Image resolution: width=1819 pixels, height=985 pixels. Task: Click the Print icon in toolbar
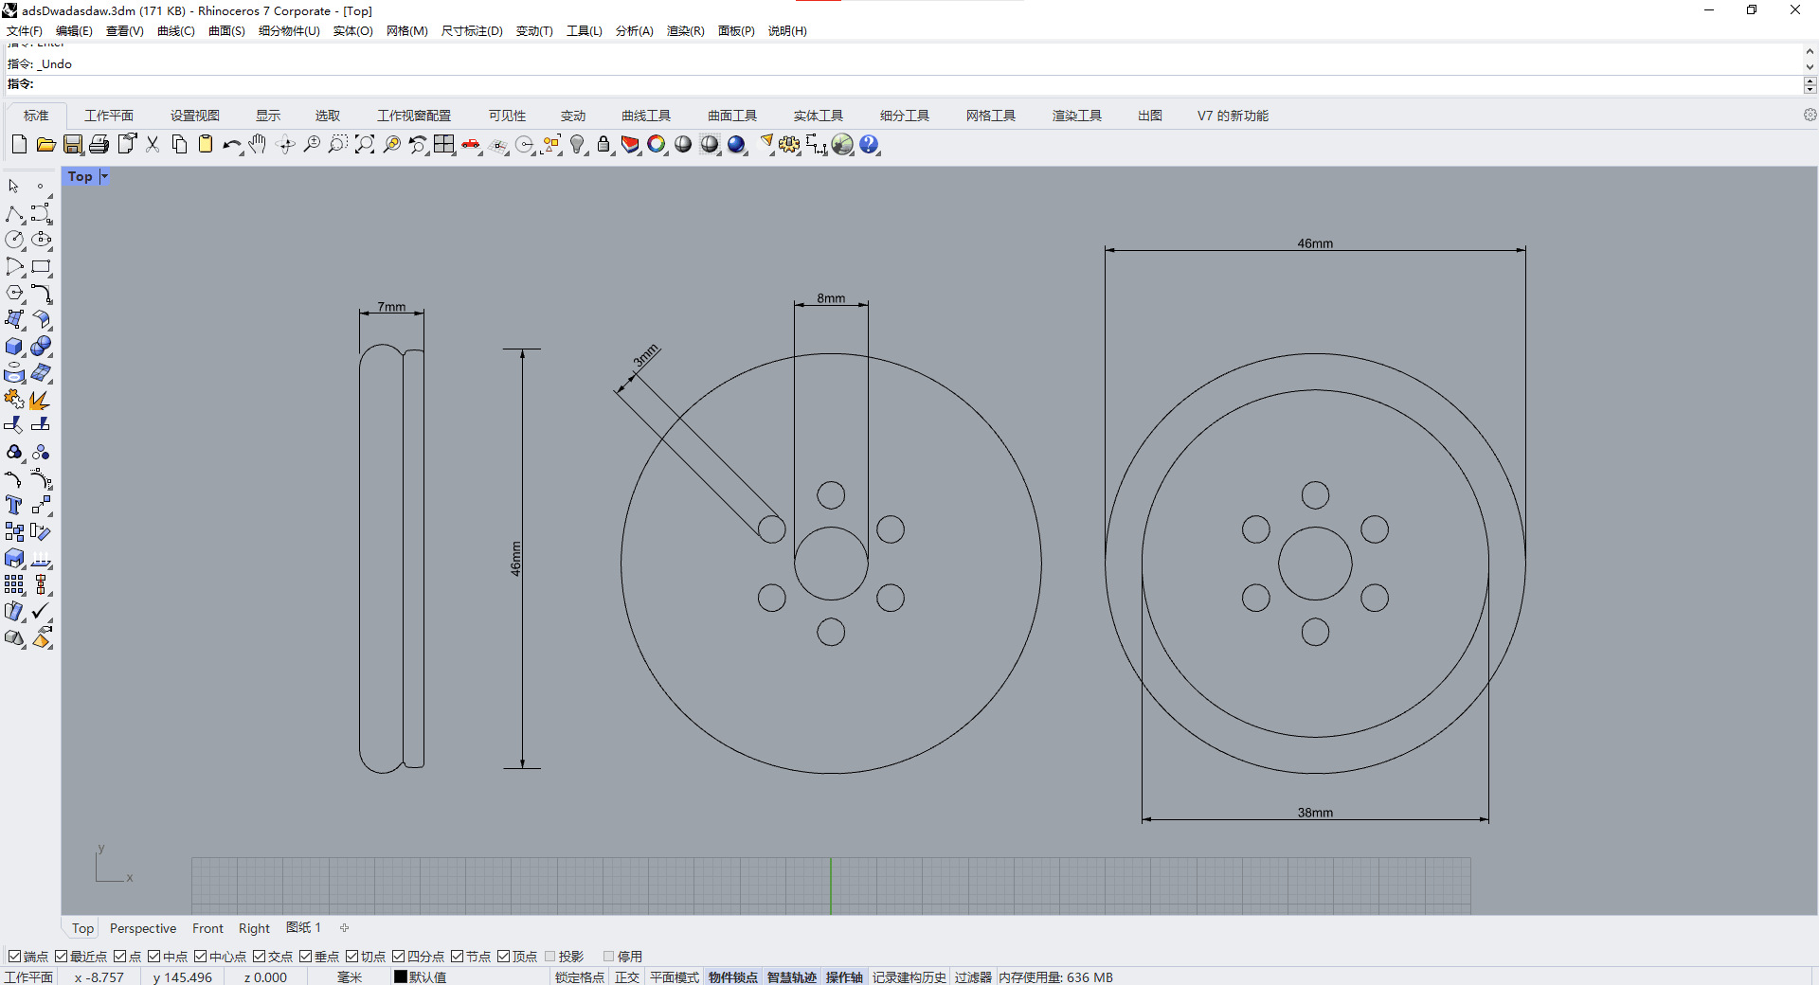99,145
